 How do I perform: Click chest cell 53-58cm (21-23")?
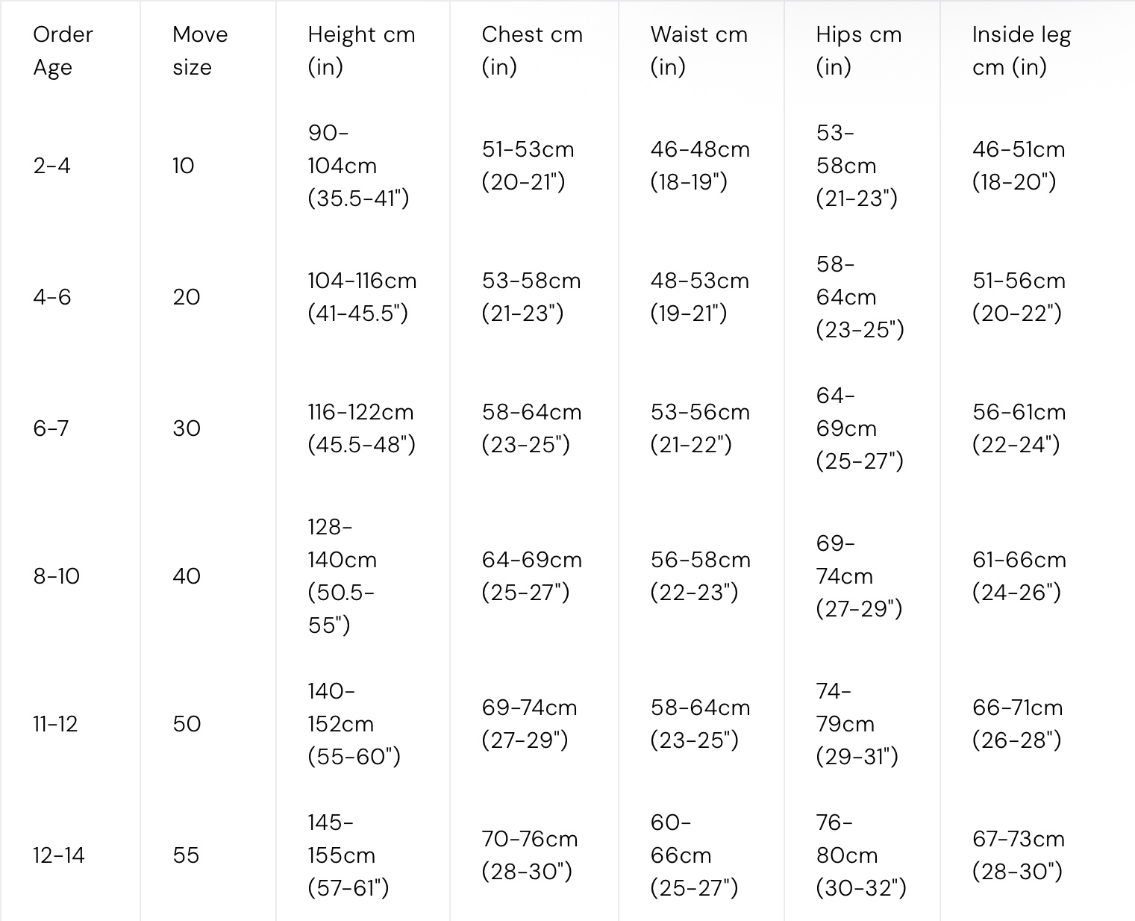coord(531,297)
